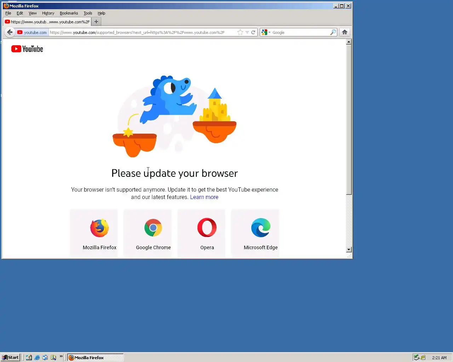Open the Outlook Express quick launch icon
Image resolution: width=453 pixels, height=362 pixels.
tap(45, 357)
